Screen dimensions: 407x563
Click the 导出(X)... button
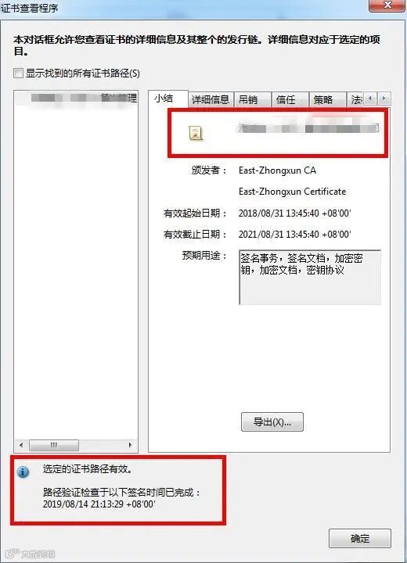[272, 422]
